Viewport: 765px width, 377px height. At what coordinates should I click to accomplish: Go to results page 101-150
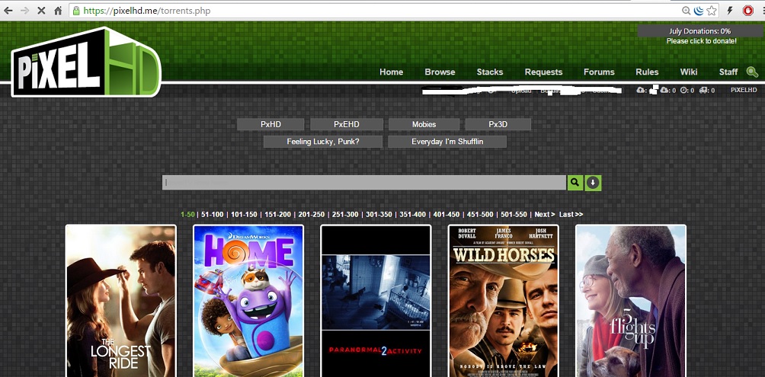[x=244, y=215]
